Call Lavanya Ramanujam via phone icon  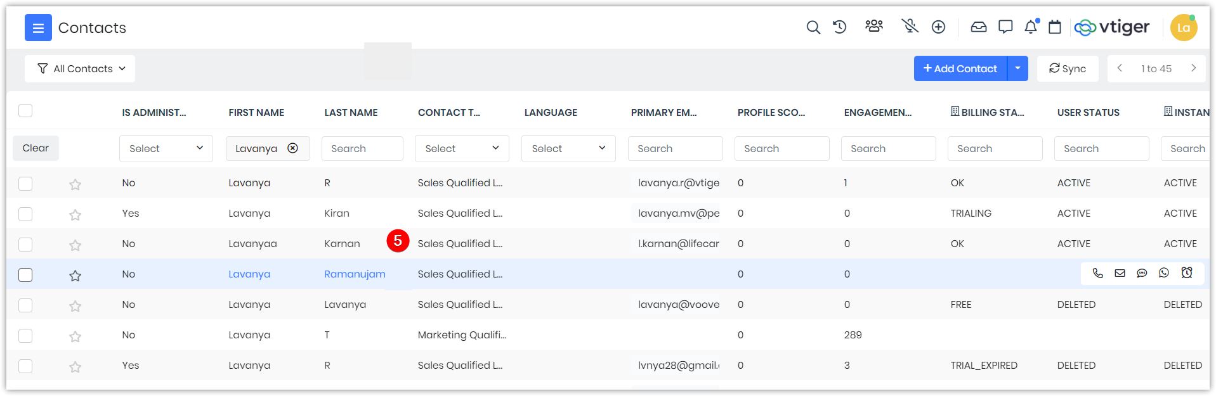pyautogui.click(x=1098, y=273)
